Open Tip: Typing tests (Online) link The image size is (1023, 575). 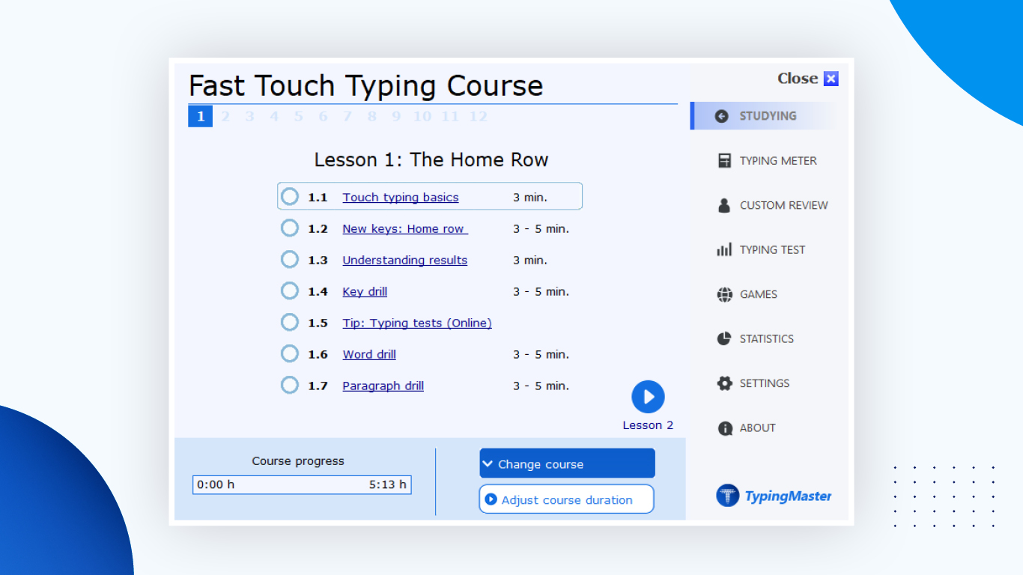tap(417, 323)
